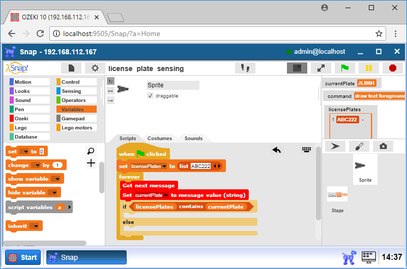Screen dimensions: 407x269
Task: Select the Lego motors category
Action: tap(77, 127)
